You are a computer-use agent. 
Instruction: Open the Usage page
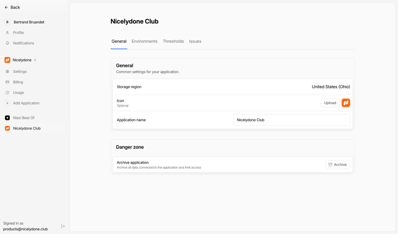tap(18, 93)
